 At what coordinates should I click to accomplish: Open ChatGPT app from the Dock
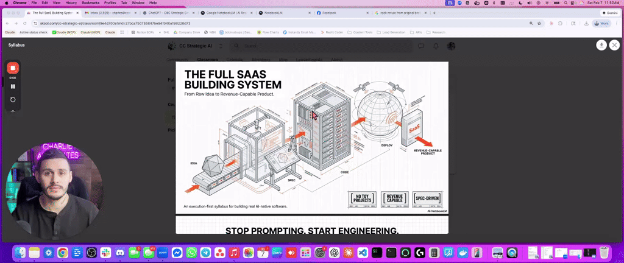(x=335, y=252)
